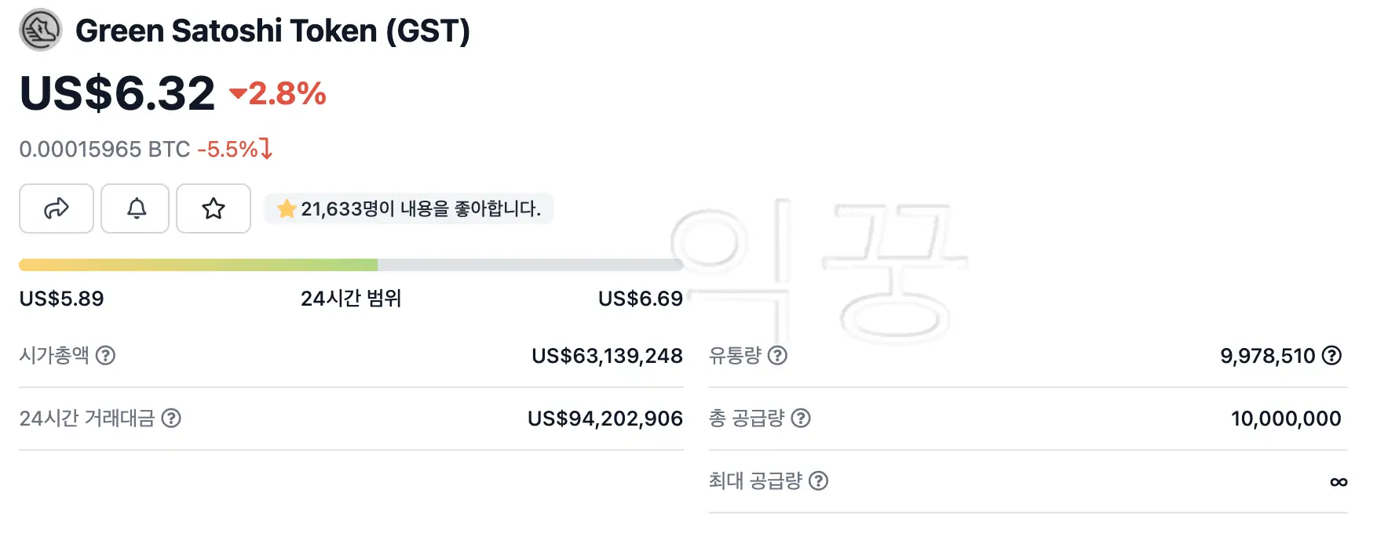
Task: Select the share icon
Action: pos(56,208)
